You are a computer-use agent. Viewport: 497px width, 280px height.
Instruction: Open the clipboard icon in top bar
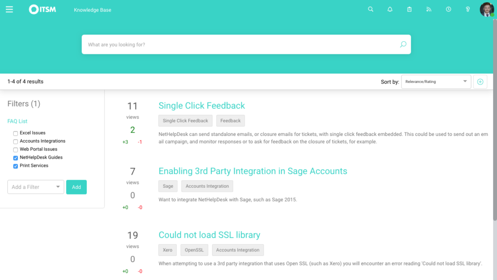tap(410, 10)
